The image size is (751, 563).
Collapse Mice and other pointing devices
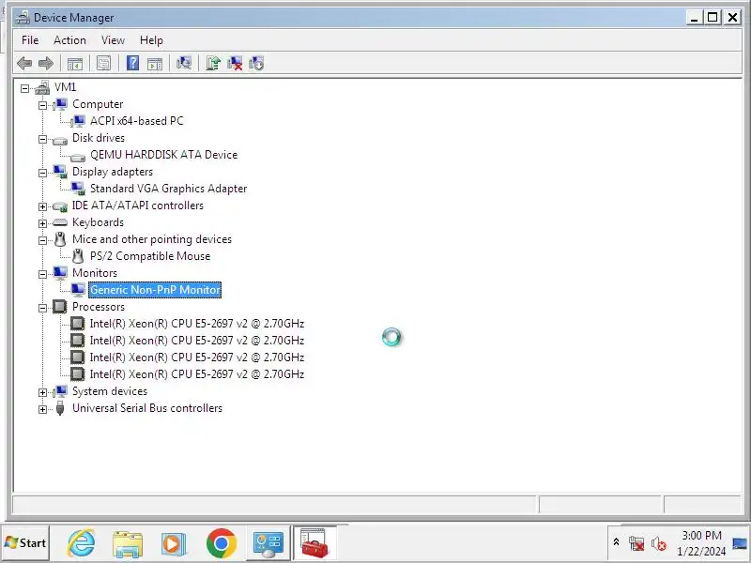(x=42, y=240)
